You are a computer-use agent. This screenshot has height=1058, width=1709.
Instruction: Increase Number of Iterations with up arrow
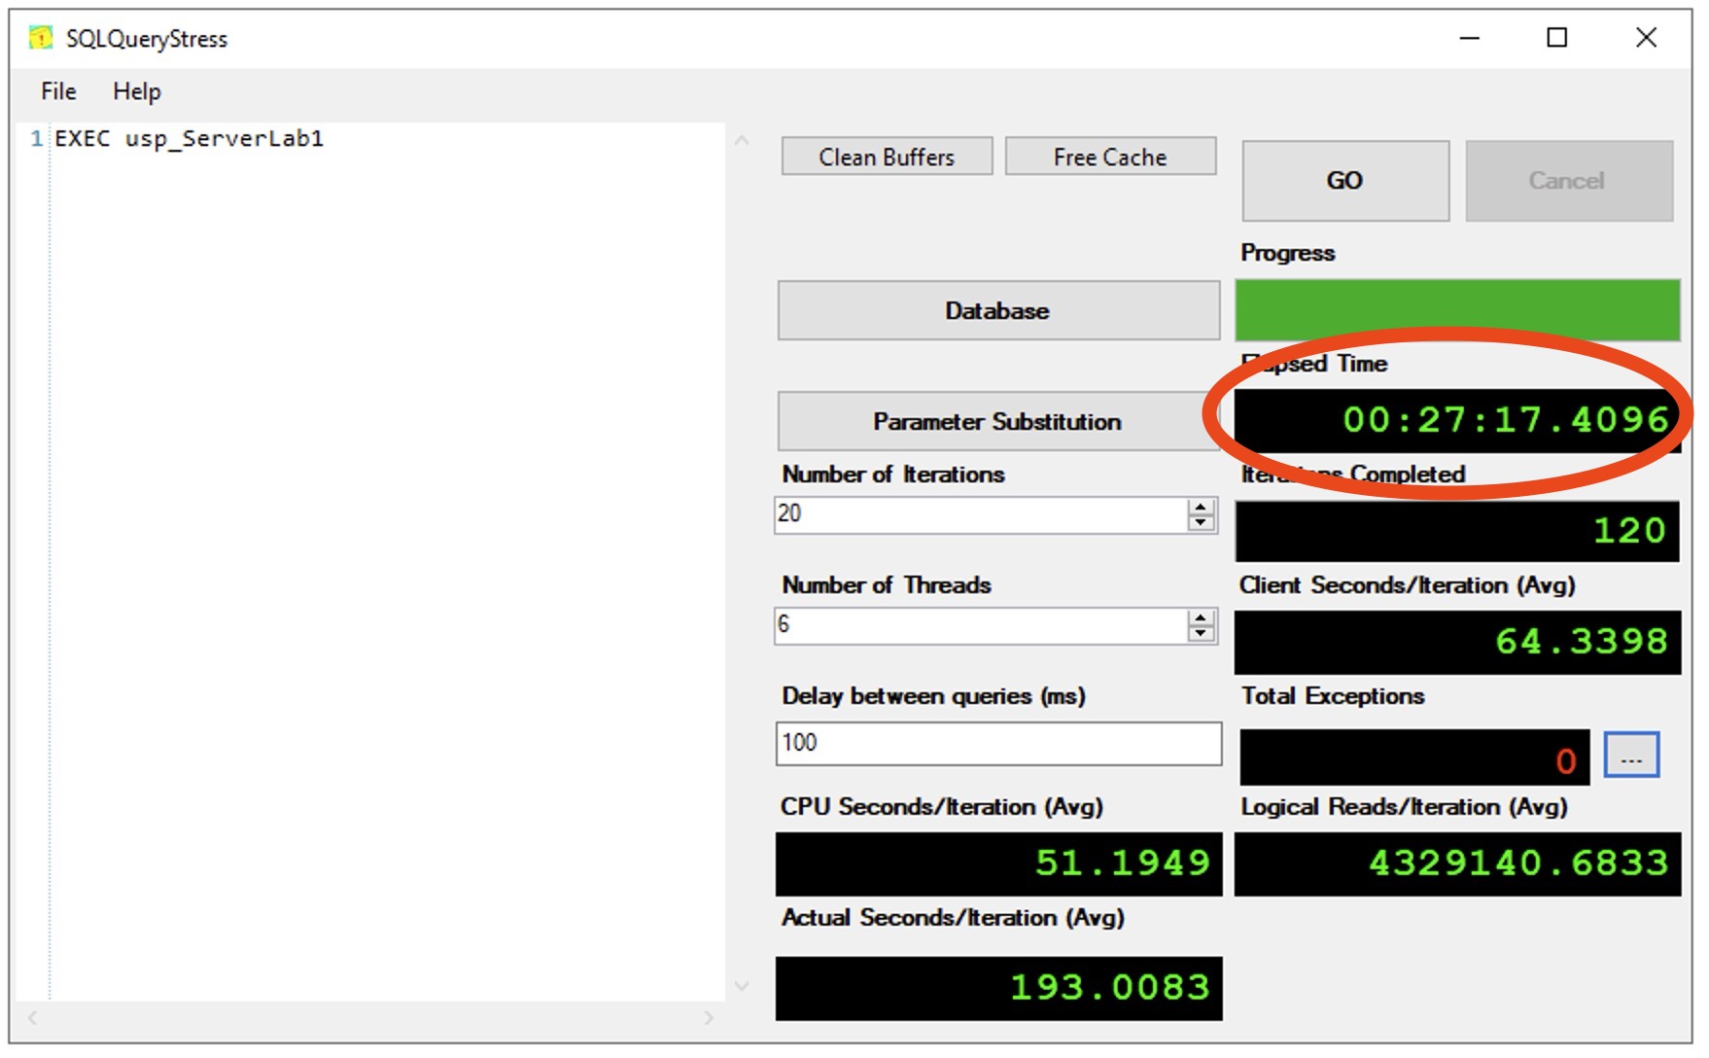pyautogui.click(x=1202, y=507)
